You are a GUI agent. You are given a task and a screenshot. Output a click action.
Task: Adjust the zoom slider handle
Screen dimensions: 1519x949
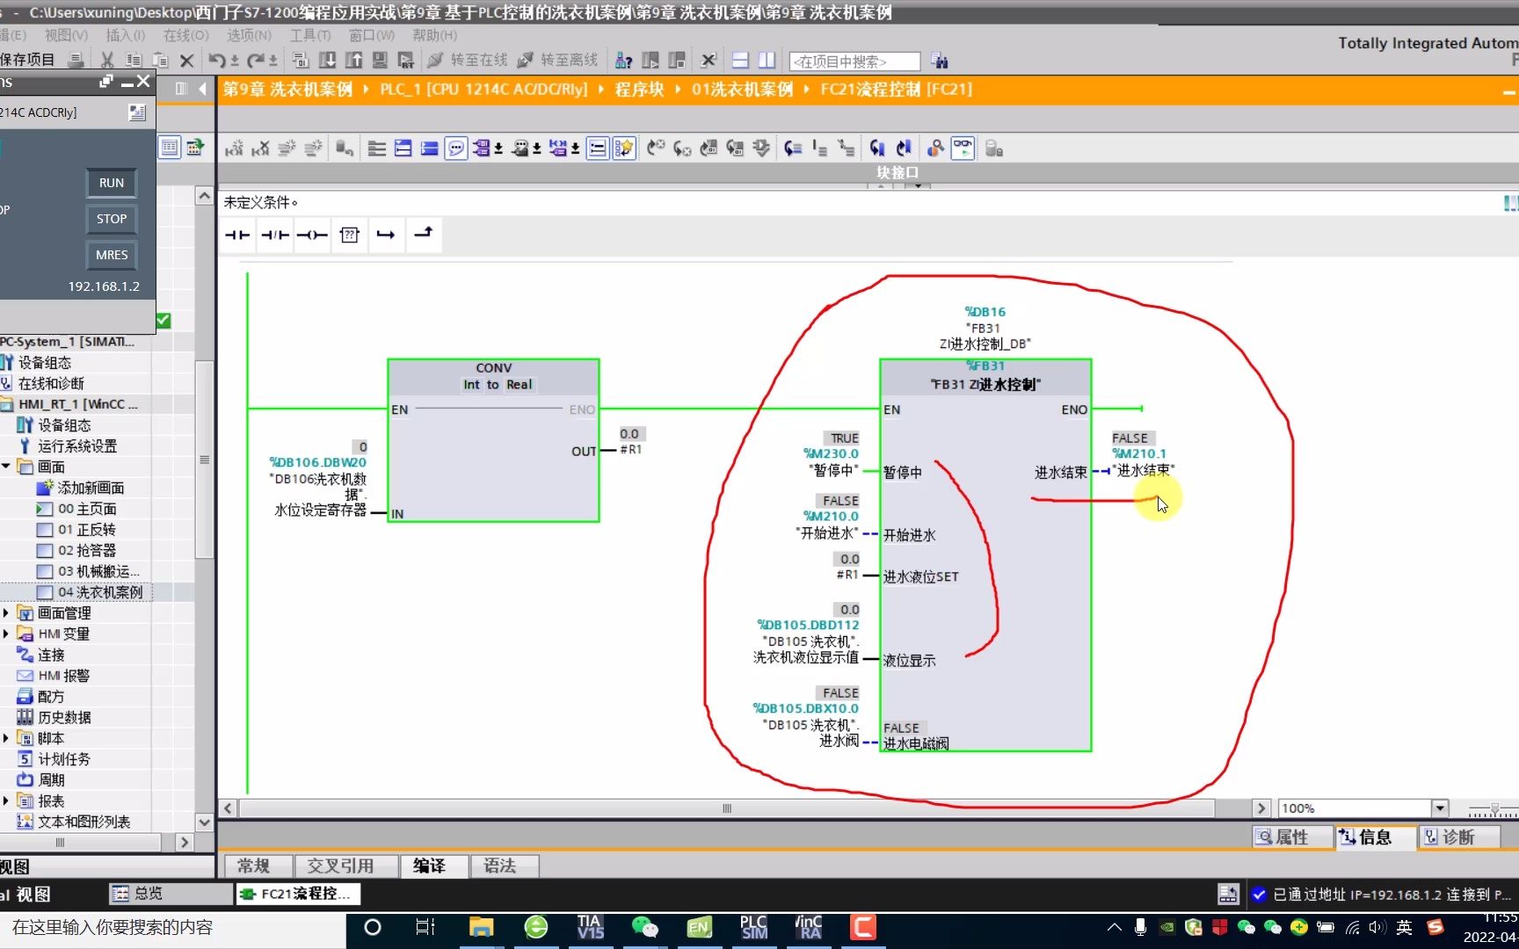pyautogui.click(x=1494, y=808)
